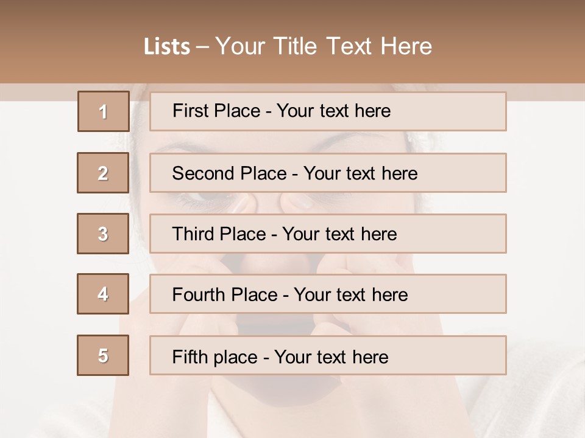Click the background photo below the list
This screenshot has width=585, height=438.
pyautogui.click(x=292, y=408)
